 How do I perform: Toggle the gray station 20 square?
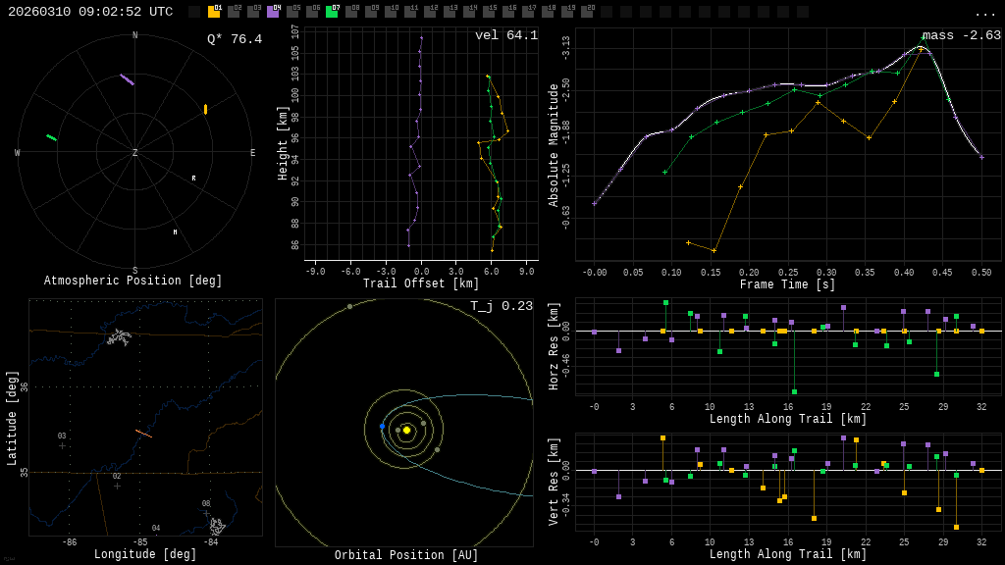587,12
